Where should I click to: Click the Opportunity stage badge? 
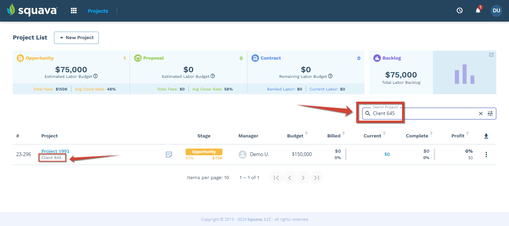coord(204,152)
